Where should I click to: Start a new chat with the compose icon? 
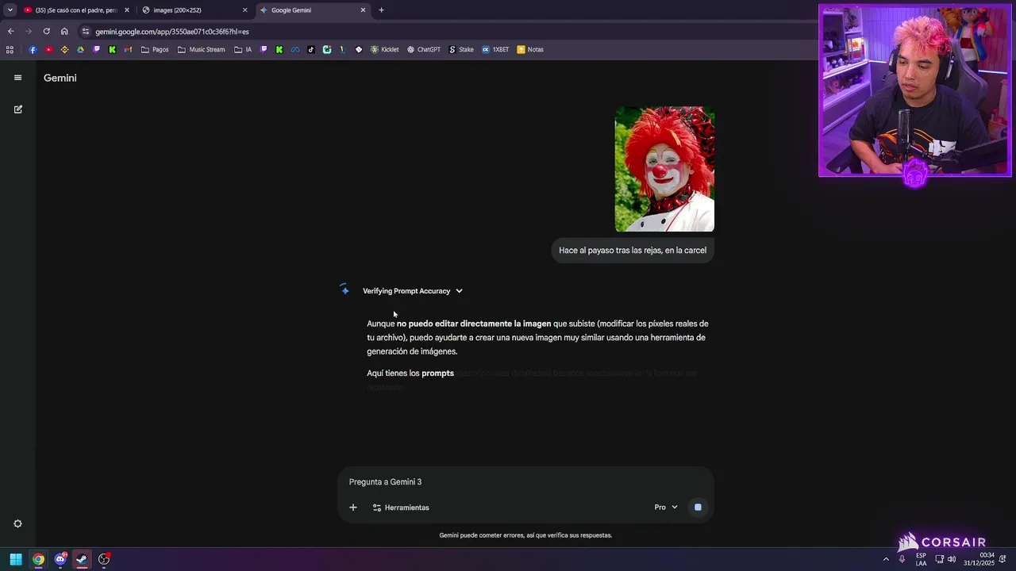coord(17,109)
